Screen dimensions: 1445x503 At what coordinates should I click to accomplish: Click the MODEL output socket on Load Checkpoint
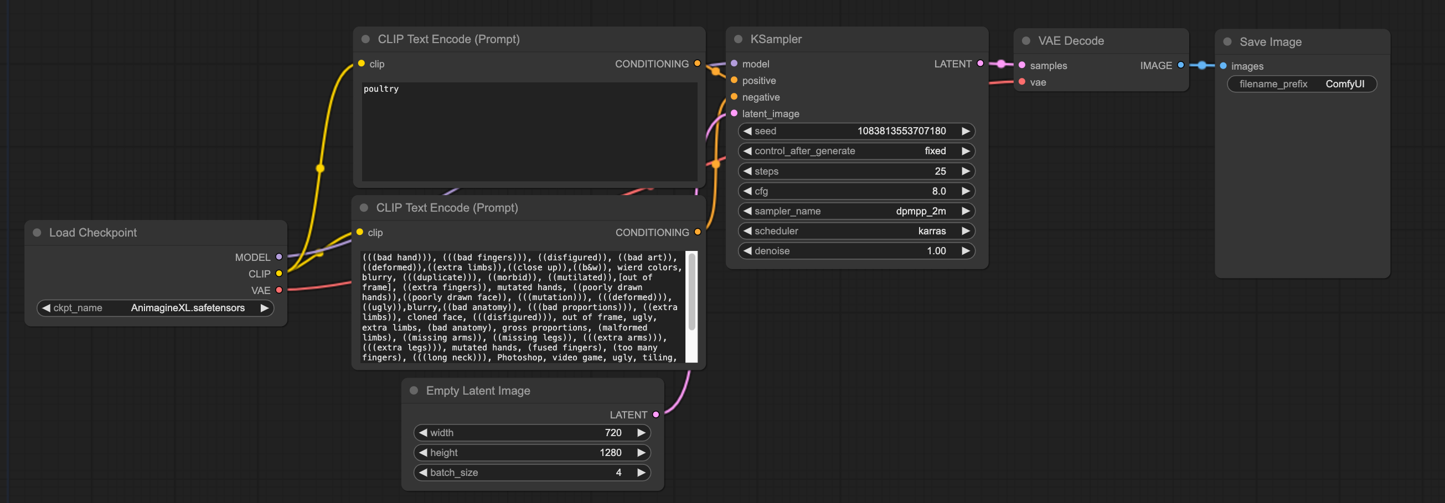pyautogui.click(x=279, y=257)
